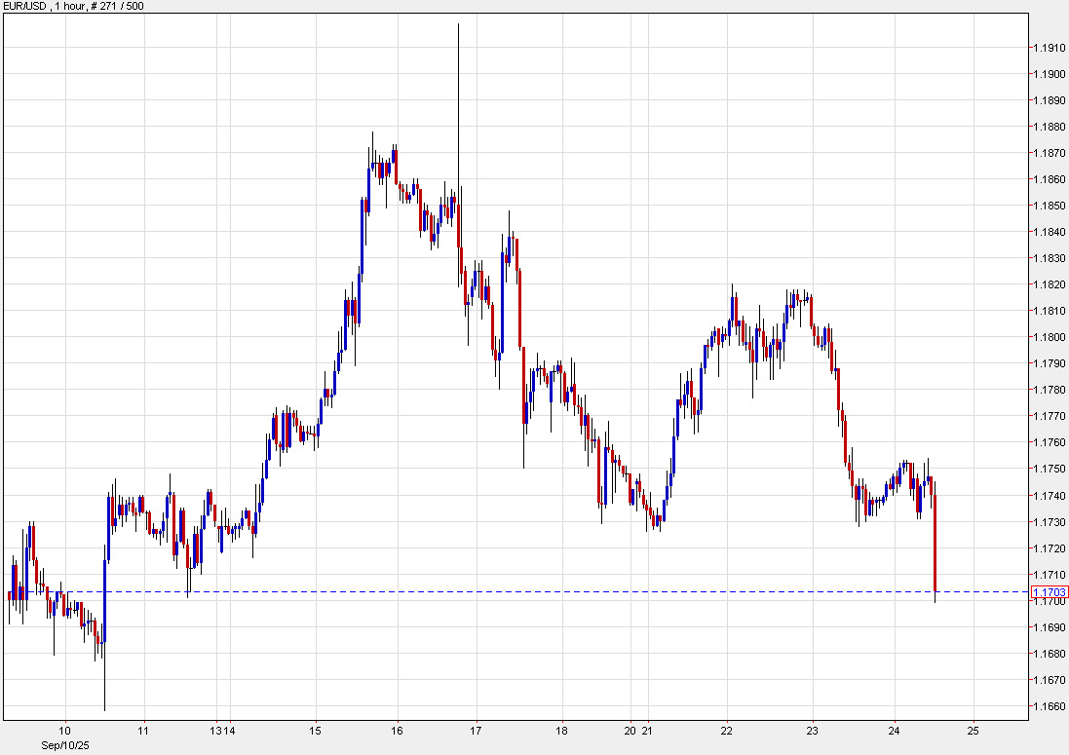Click date 18 on the time axis
Viewport: 1069px width, 755px height.
pyautogui.click(x=562, y=731)
